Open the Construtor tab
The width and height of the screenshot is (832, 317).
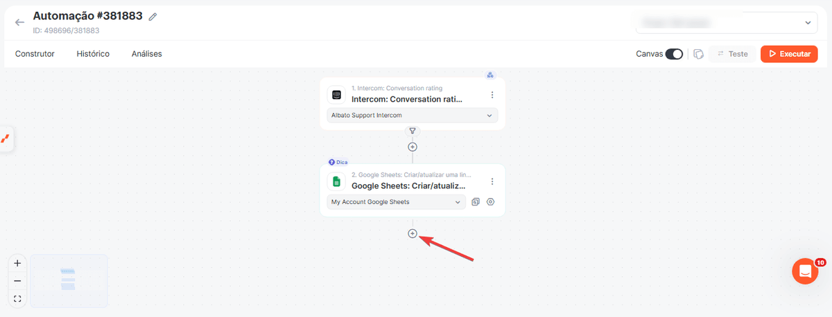pyautogui.click(x=35, y=53)
